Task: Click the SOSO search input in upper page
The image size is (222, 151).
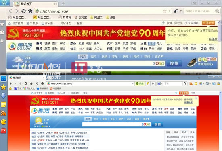Action: 120,63
